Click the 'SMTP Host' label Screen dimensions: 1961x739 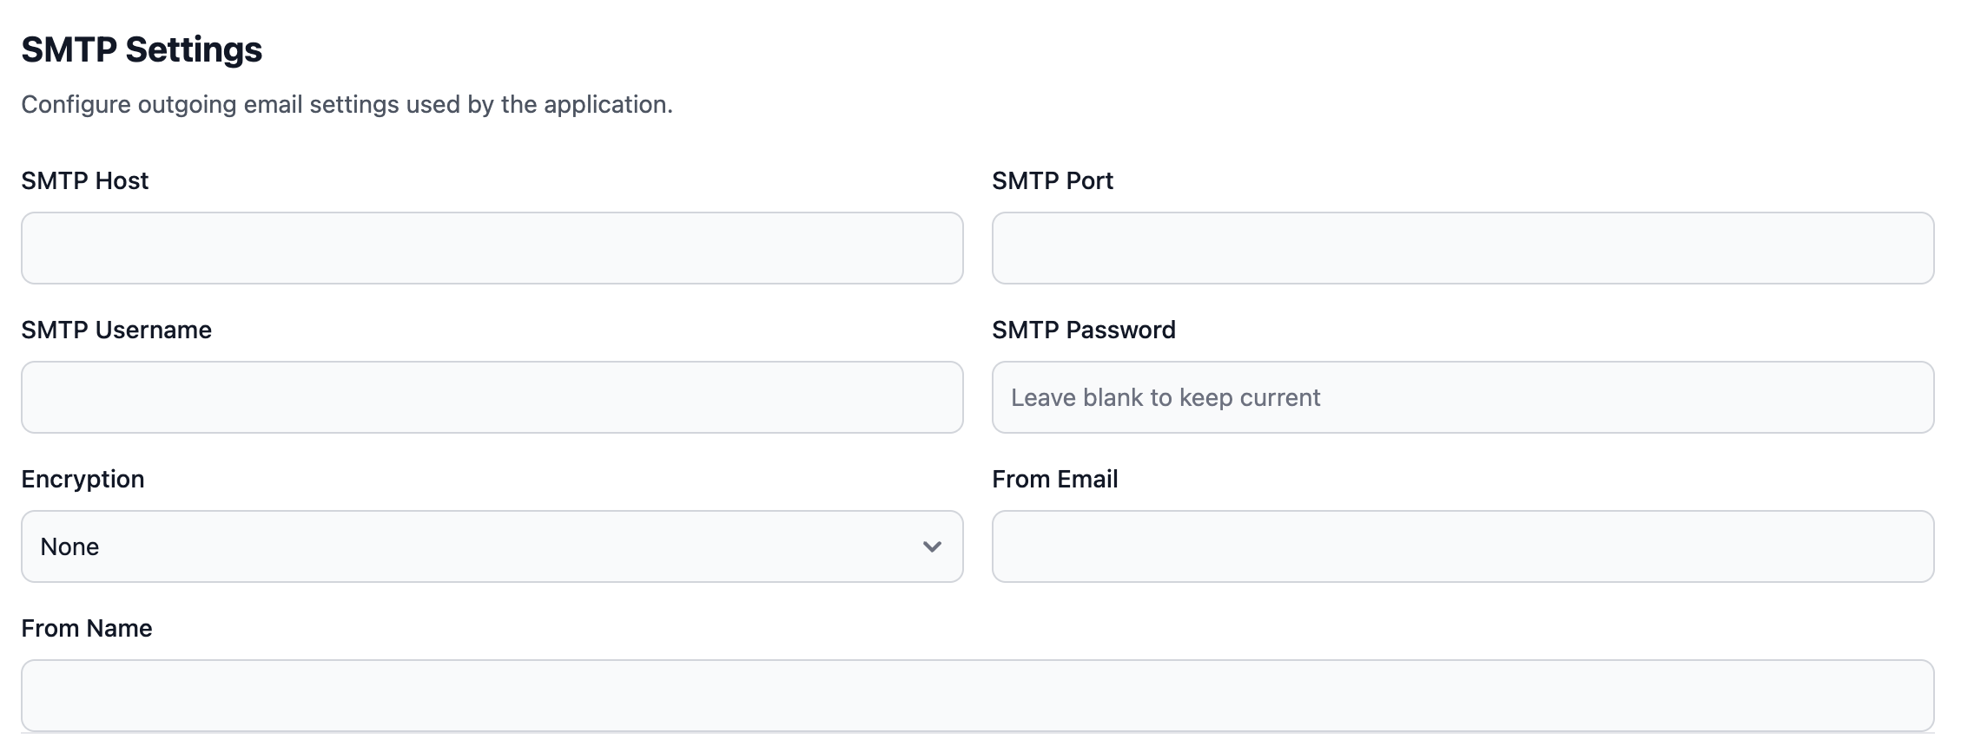tap(85, 180)
